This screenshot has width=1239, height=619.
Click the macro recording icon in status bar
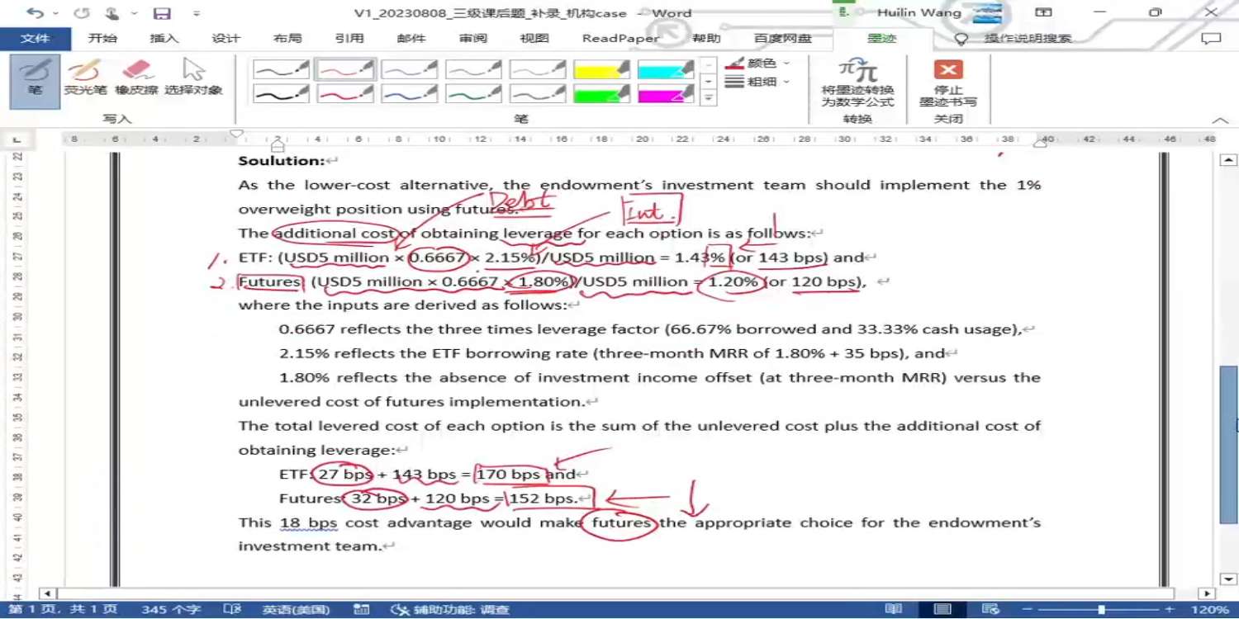(361, 610)
